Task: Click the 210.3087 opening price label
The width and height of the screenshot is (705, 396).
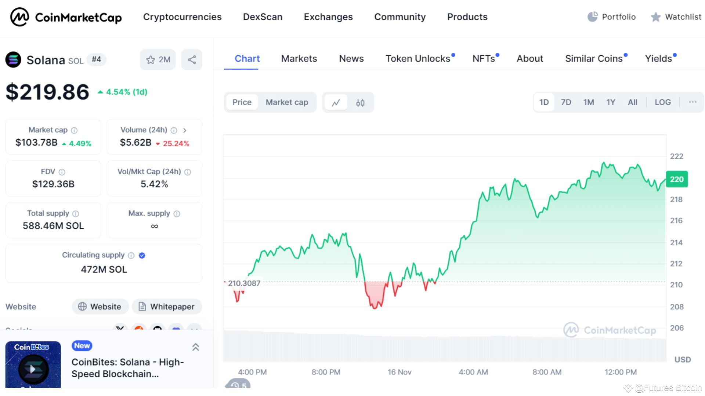Action: tap(244, 283)
